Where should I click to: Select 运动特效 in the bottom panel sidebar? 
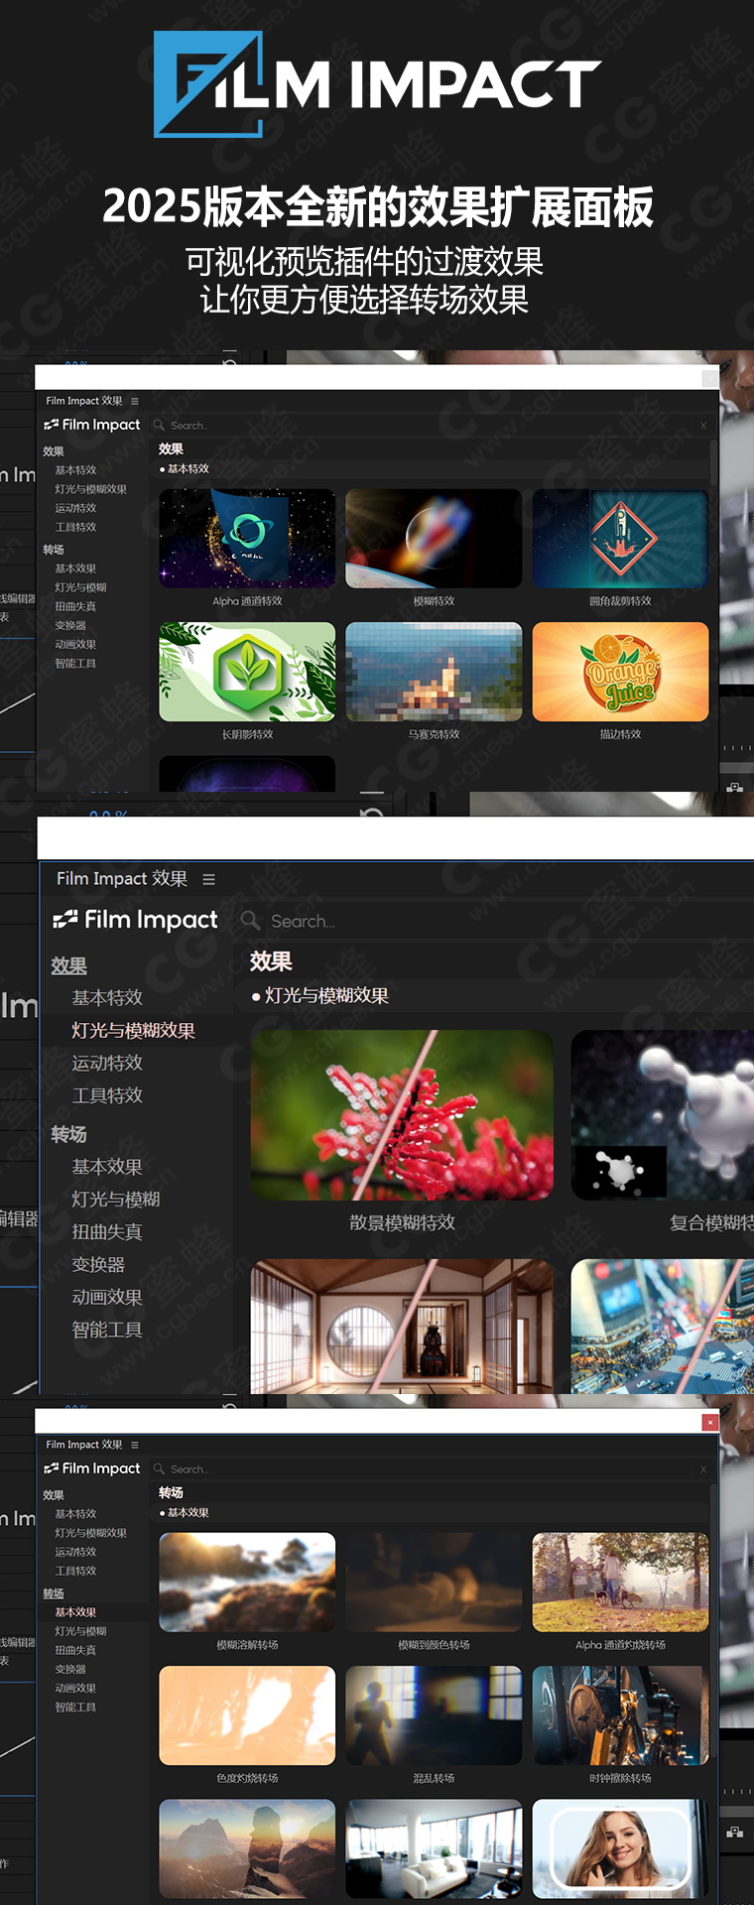click(75, 1552)
